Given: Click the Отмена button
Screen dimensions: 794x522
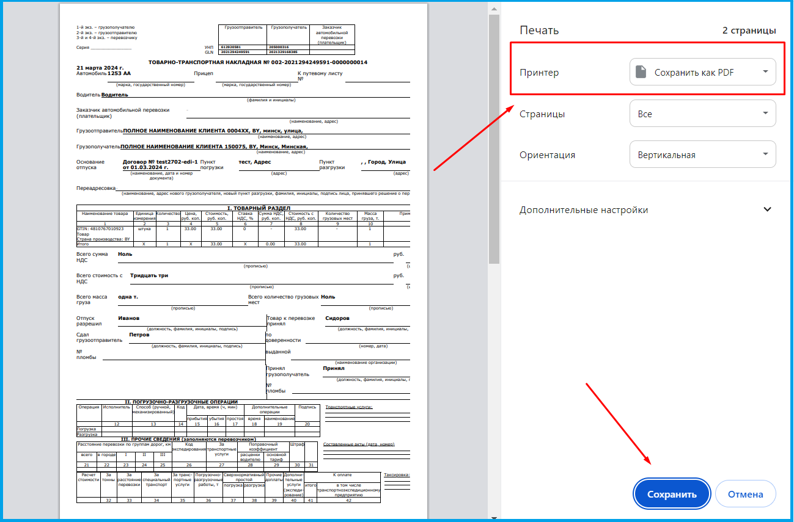Looking at the screenshot, I should 745,494.
